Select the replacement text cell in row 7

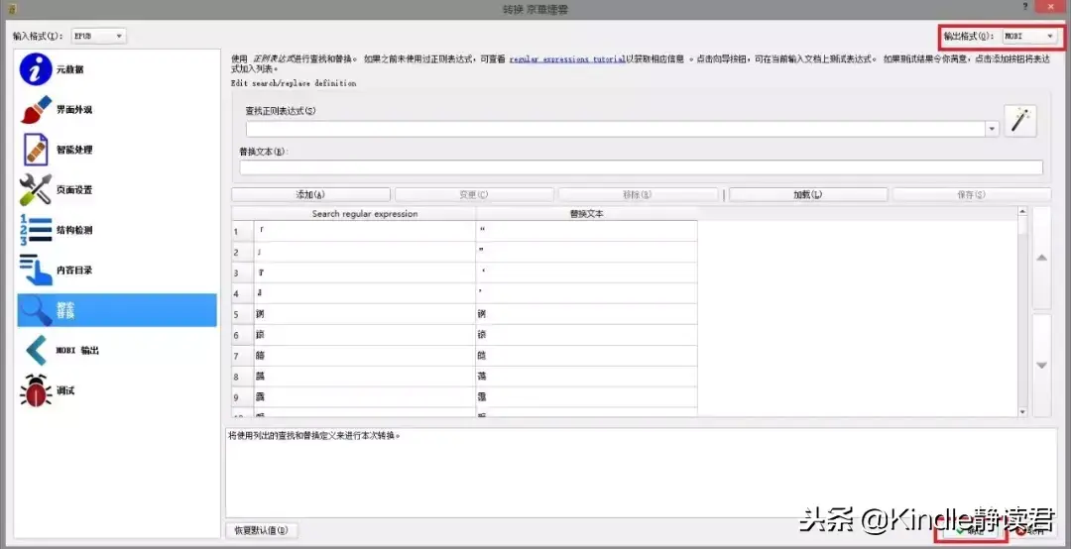tap(587, 356)
